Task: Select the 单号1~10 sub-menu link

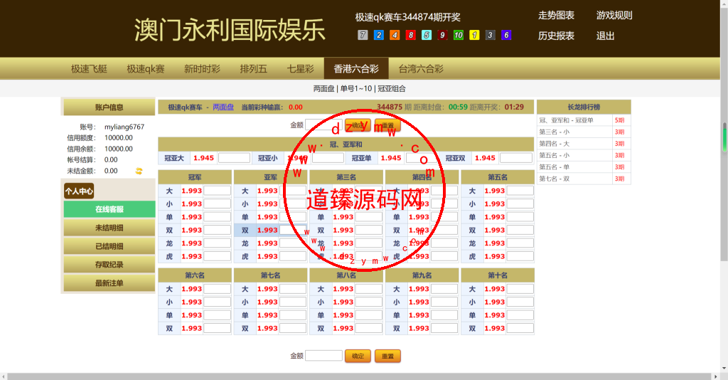Action: 356,88
